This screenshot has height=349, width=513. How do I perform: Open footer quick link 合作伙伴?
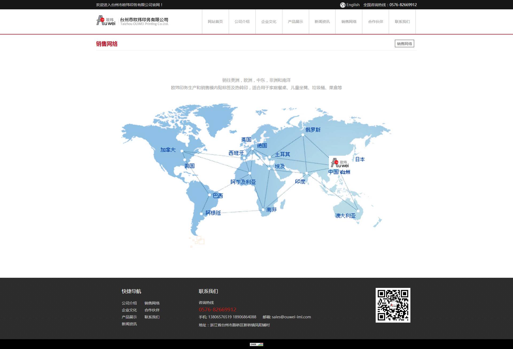(152, 310)
